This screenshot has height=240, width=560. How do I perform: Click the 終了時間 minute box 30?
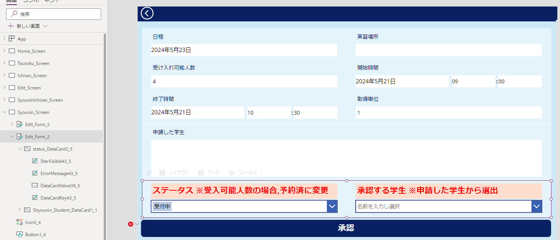click(x=315, y=112)
